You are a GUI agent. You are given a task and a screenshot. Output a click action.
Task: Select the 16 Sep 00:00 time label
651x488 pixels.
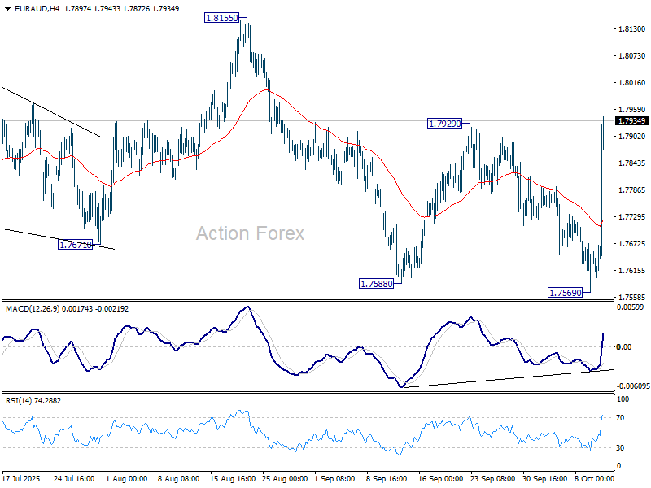point(443,479)
